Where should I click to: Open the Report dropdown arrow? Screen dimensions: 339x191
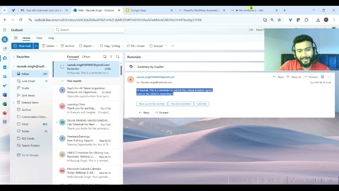point(94,46)
